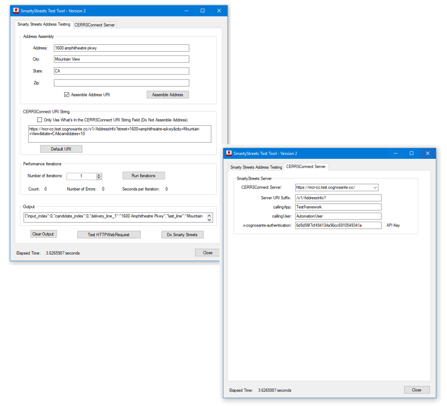
Task: Decrease Number of Iterations with down arrow
Action: (x=99, y=178)
